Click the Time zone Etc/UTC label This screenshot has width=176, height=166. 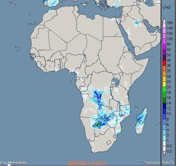pyautogui.click(x=159, y=163)
